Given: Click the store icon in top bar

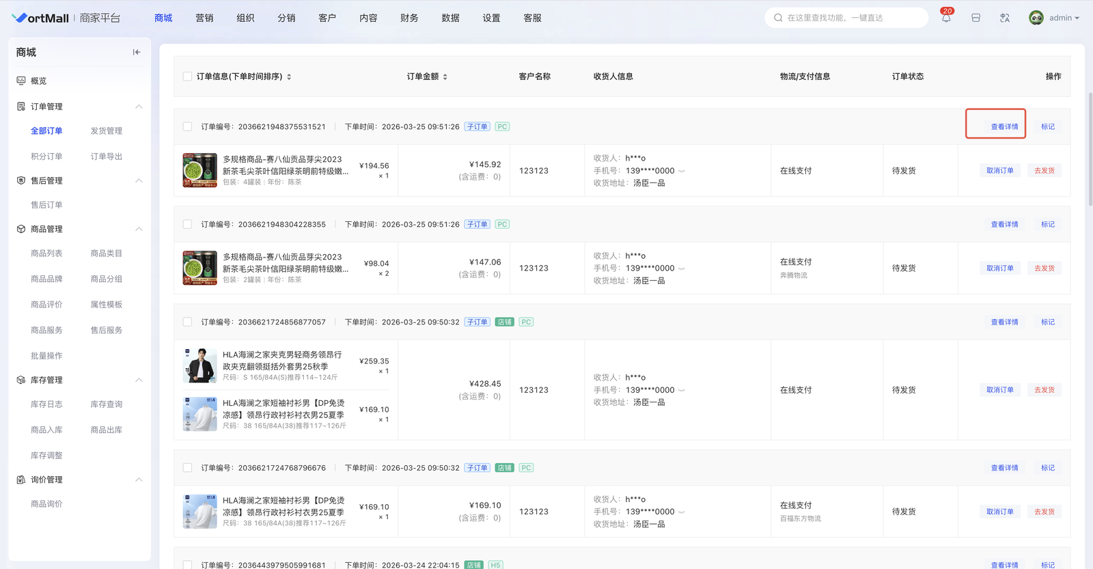Looking at the screenshot, I should [x=976, y=18].
